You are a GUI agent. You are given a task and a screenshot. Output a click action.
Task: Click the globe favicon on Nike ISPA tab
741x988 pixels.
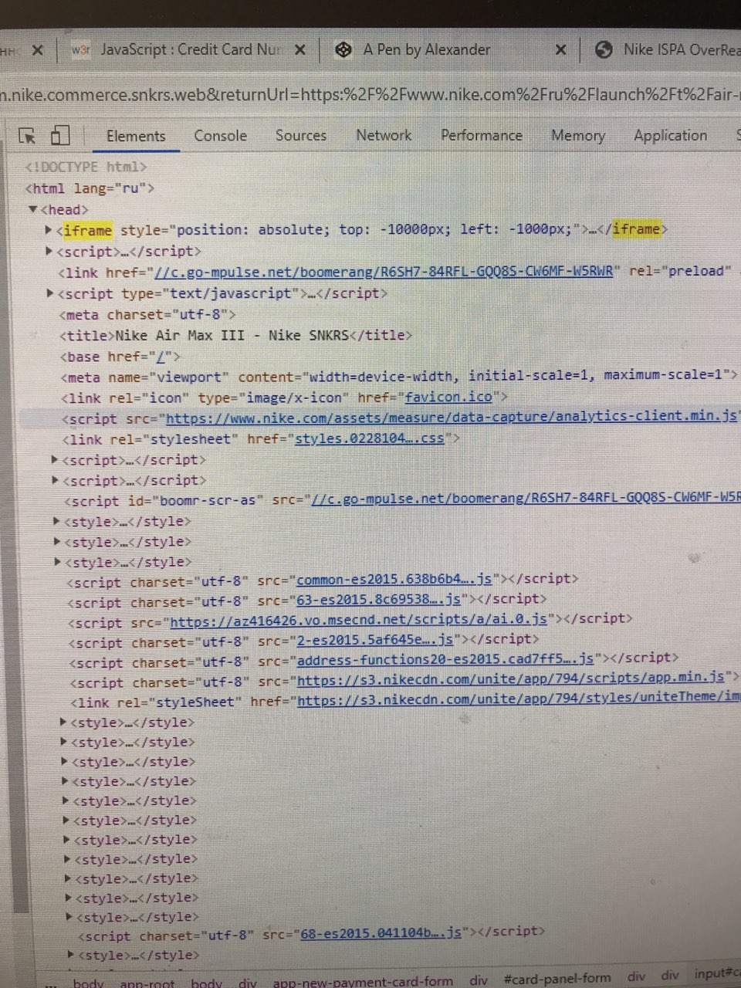(x=604, y=50)
